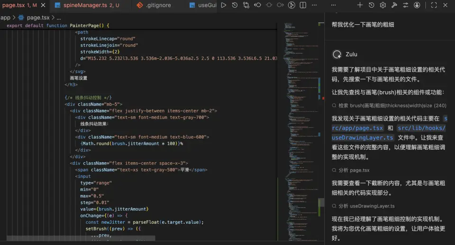Go to the next change arrow icon

pyautogui.click(x=281, y=5)
